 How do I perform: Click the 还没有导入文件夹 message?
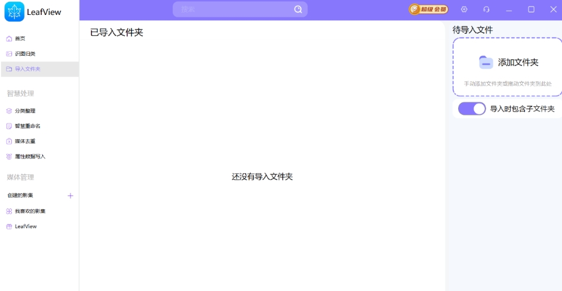262,176
